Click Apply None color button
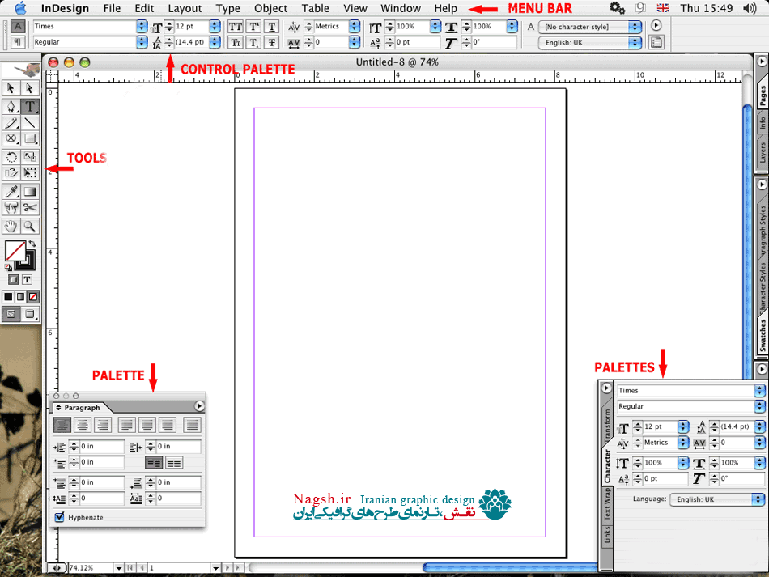Screen dimensions: 769x577 33,296
